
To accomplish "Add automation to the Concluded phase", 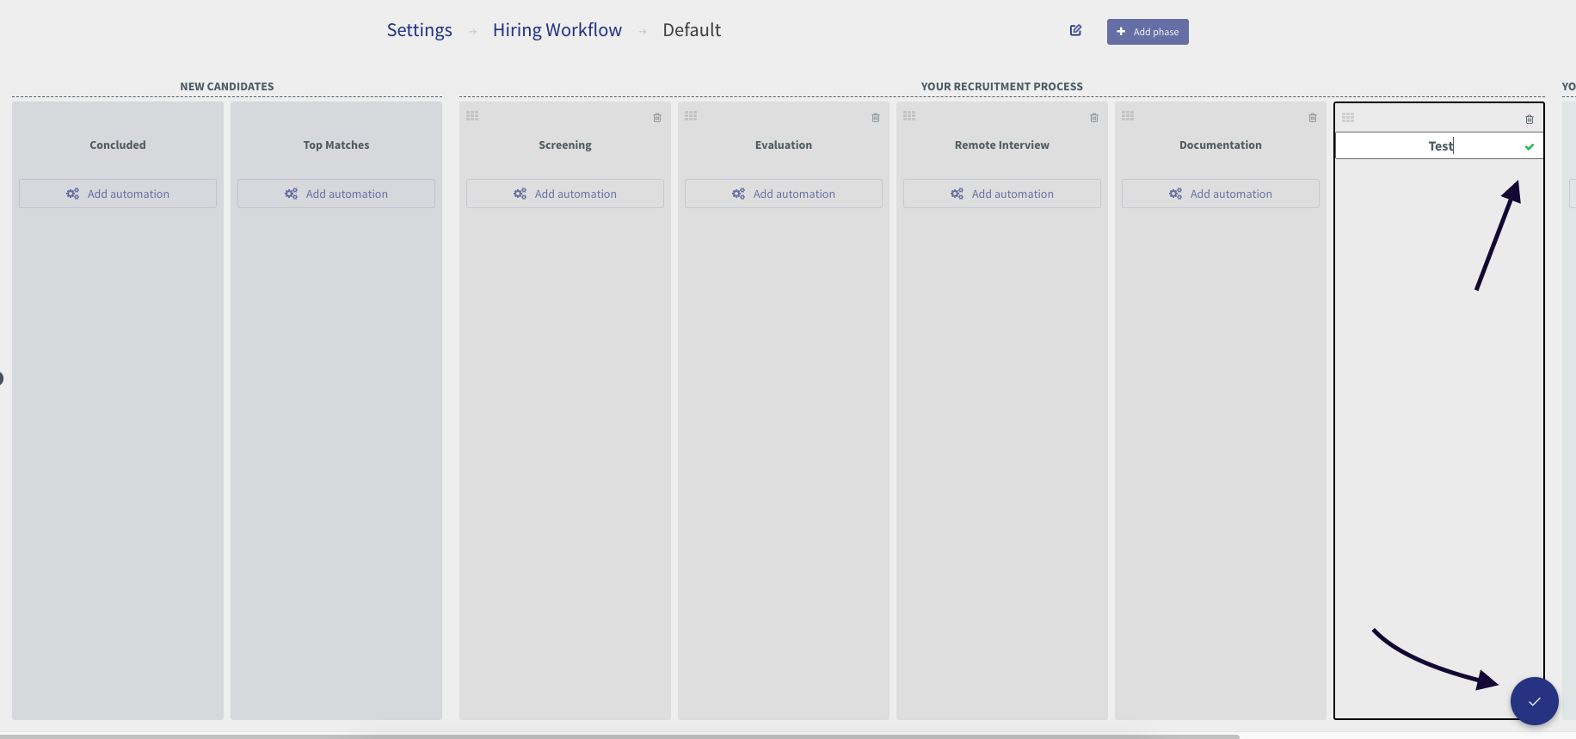I will click(118, 194).
